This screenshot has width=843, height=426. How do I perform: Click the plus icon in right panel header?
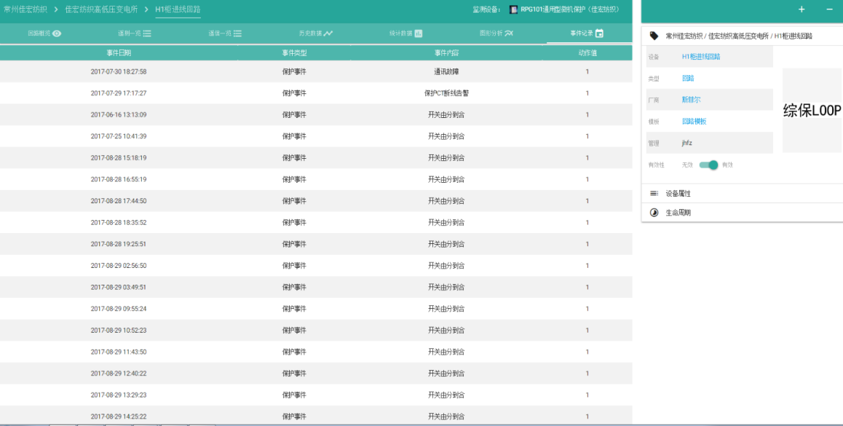pyautogui.click(x=802, y=9)
